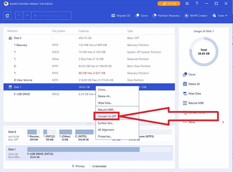Click the Disk 1 label in disk map
The width and height of the screenshot is (233, 172).
click(12, 149)
